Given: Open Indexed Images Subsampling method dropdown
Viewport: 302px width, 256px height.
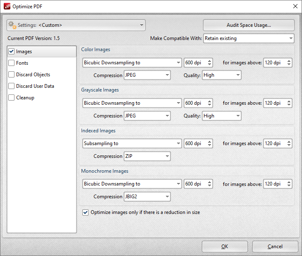Looking at the screenshot, I should point(132,144).
